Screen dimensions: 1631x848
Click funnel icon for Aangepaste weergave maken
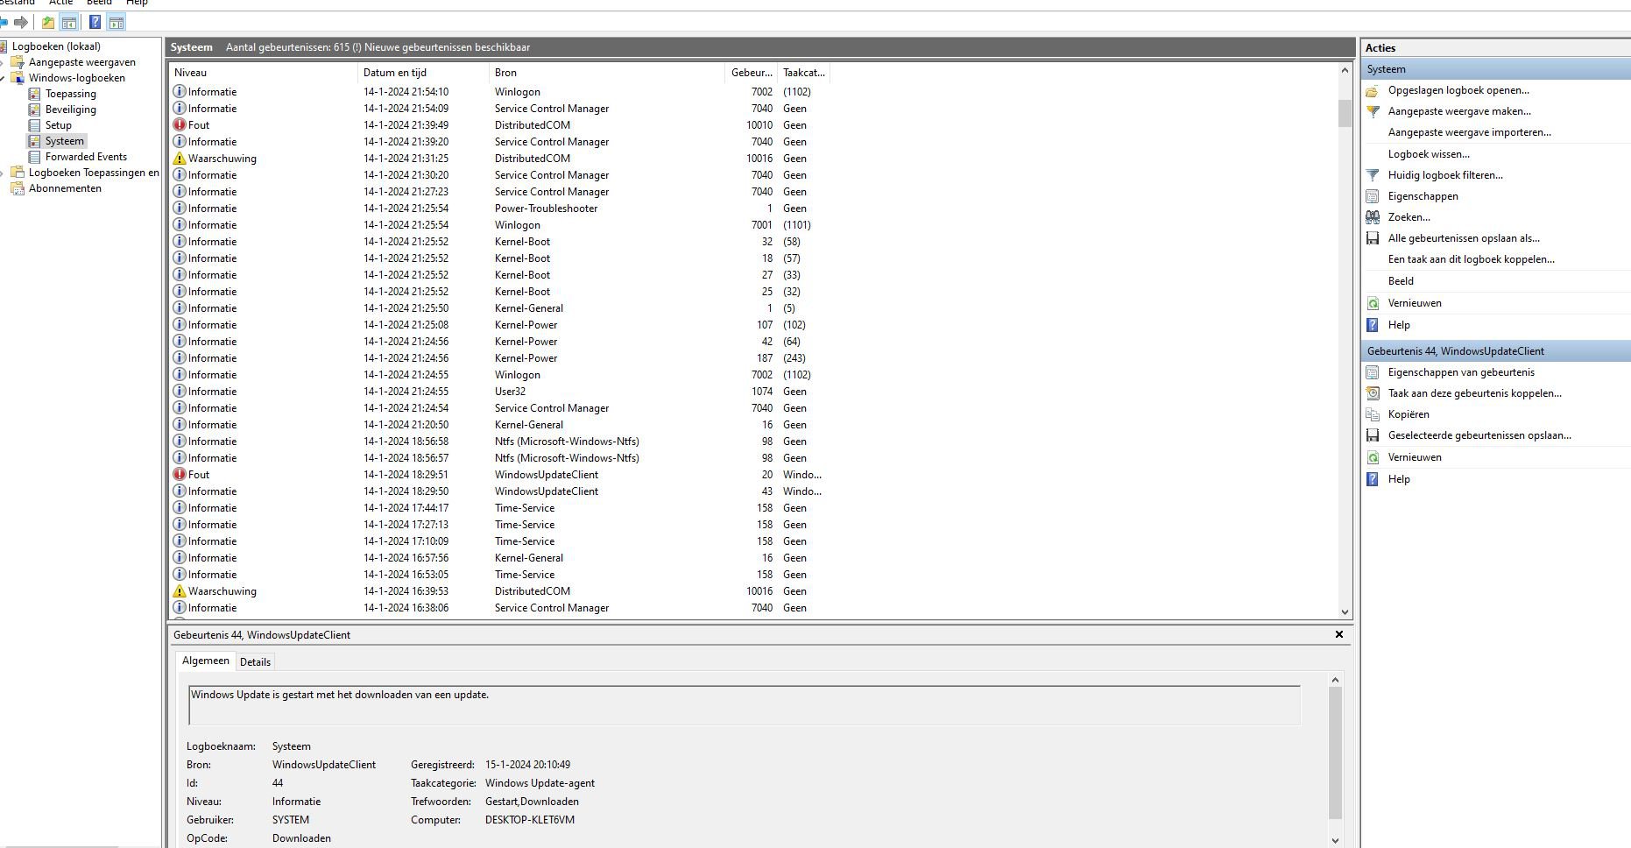pos(1373,111)
